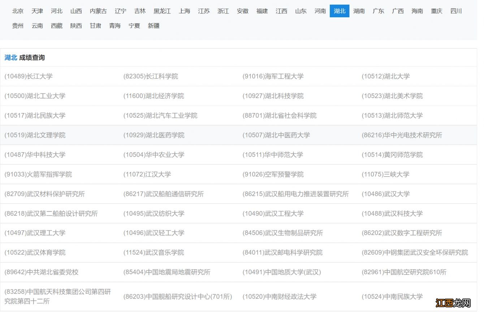This screenshot has height=314, width=484.
Task: Select (86215)武汉船用电力推进装置研究所
Action: tap(296, 194)
